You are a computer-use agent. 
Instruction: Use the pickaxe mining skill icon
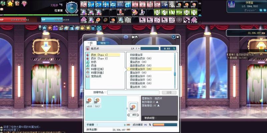(x=172, y=4)
